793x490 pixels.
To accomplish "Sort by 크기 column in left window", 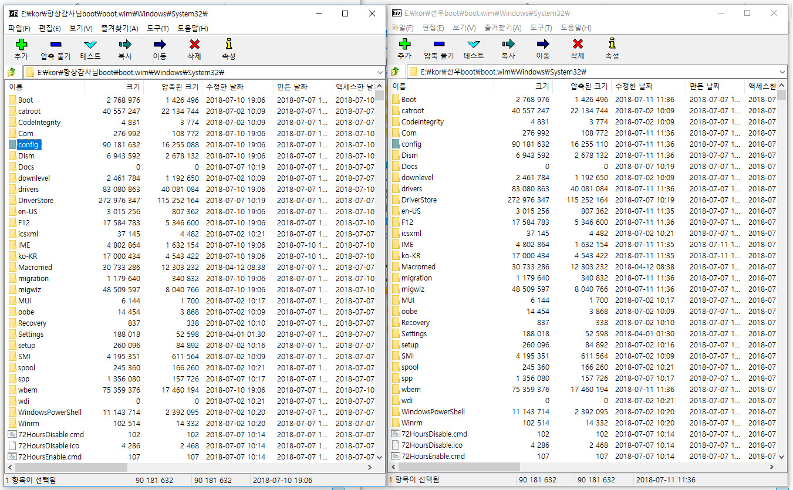I will [114, 87].
